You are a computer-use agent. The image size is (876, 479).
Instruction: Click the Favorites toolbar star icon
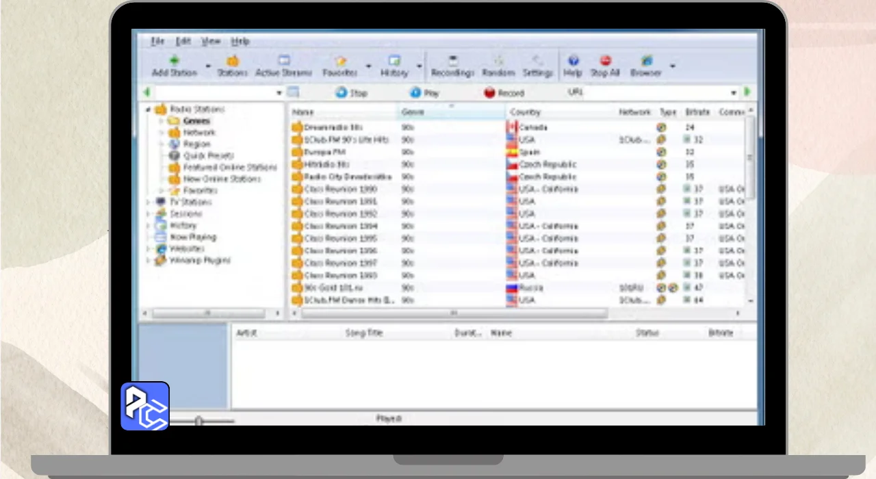click(x=340, y=61)
